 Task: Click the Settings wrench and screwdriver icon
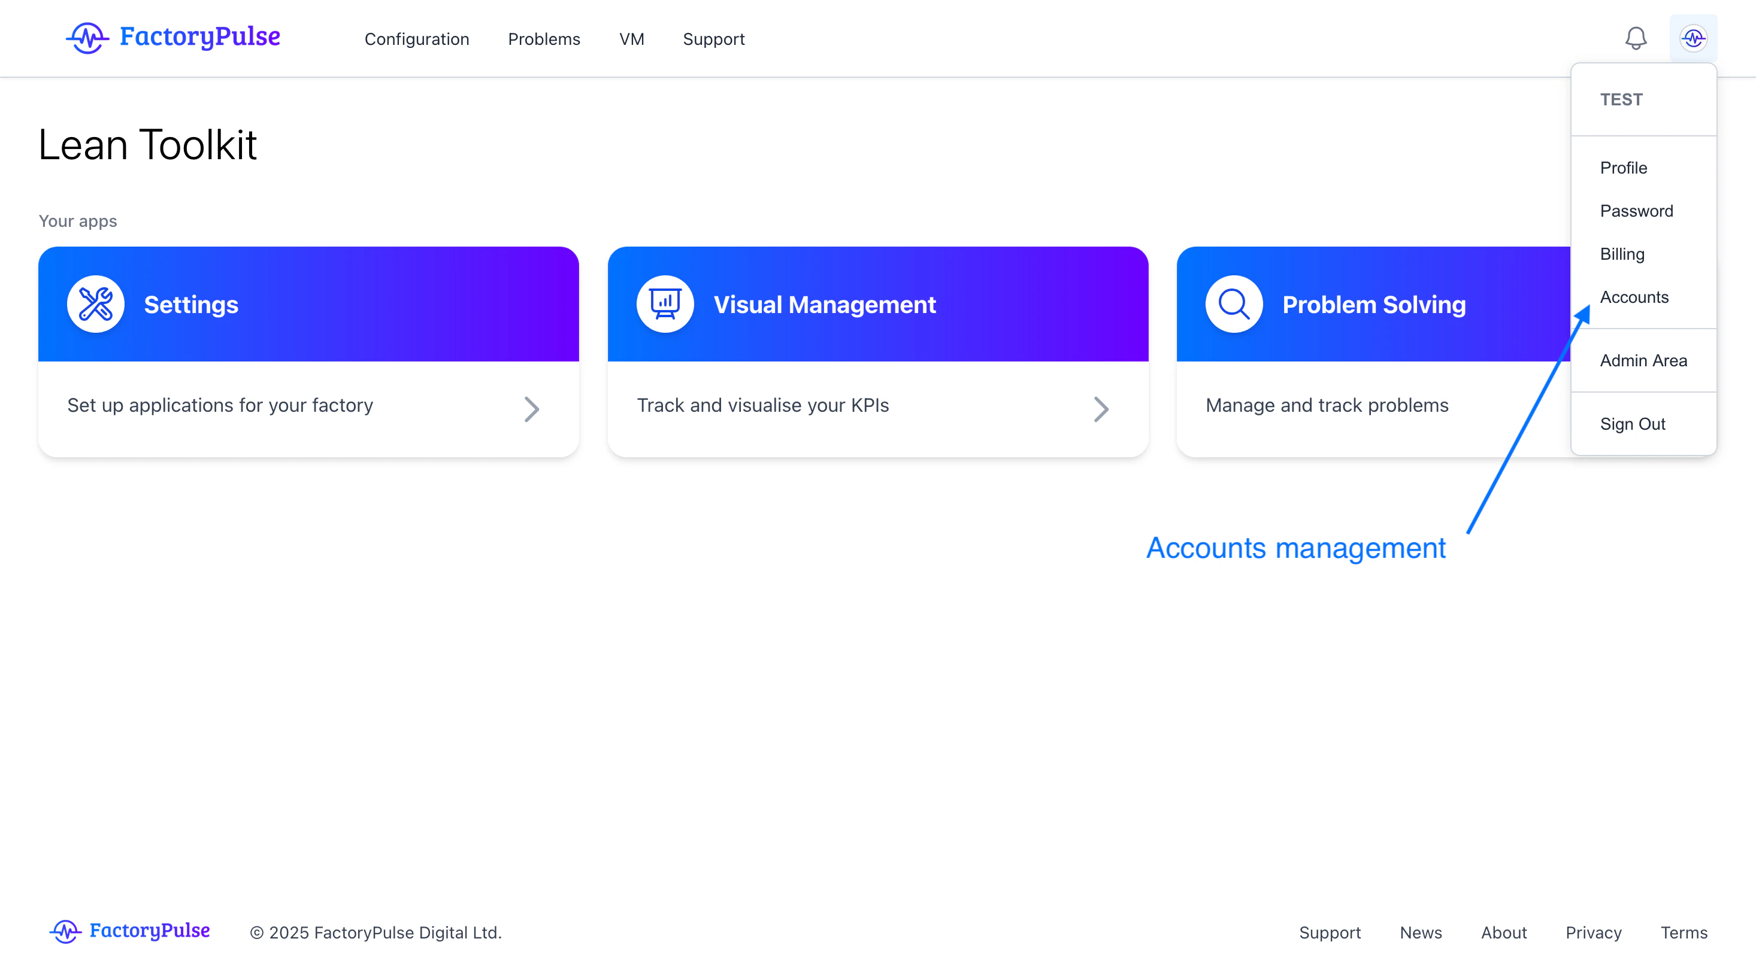pos(95,304)
